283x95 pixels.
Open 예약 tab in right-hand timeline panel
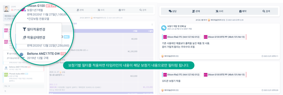tap(243, 11)
